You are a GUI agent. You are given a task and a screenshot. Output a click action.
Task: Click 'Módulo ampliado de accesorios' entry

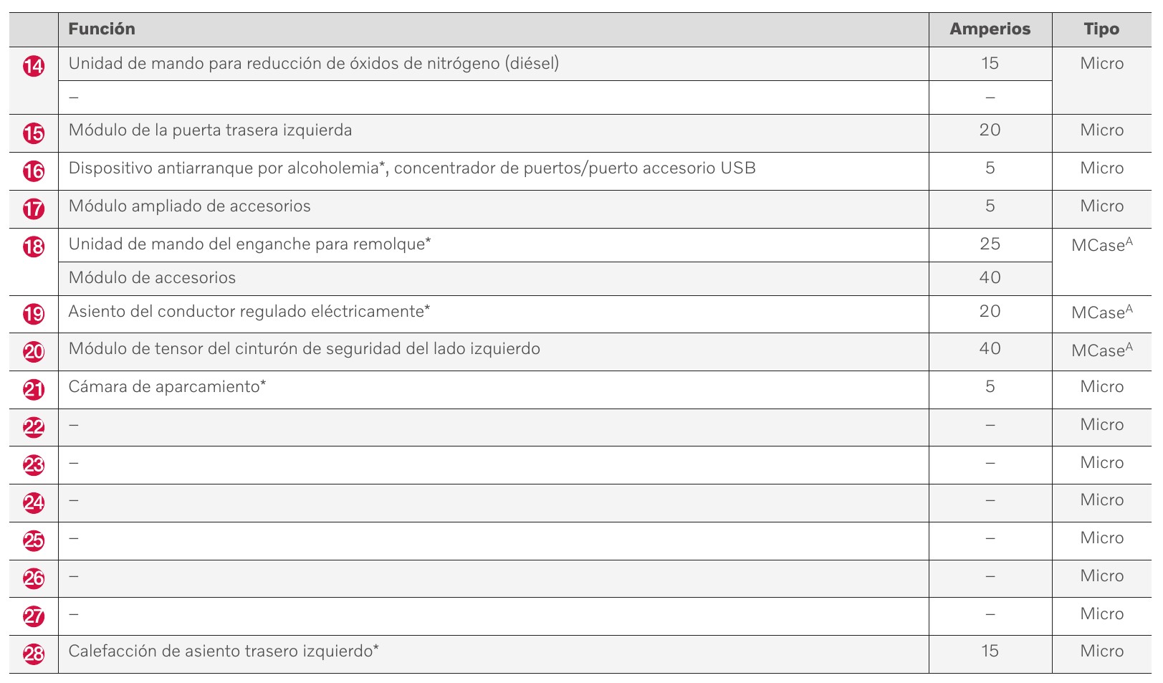coord(189,206)
